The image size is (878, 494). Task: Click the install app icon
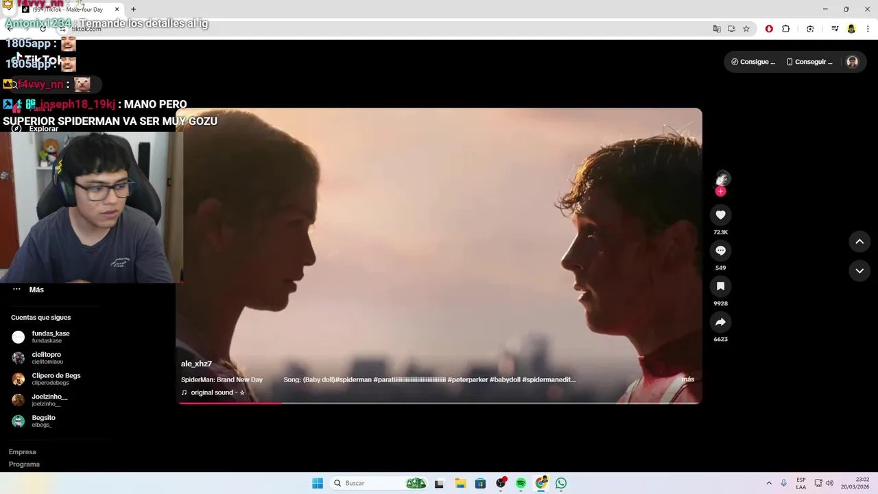[x=731, y=29]
